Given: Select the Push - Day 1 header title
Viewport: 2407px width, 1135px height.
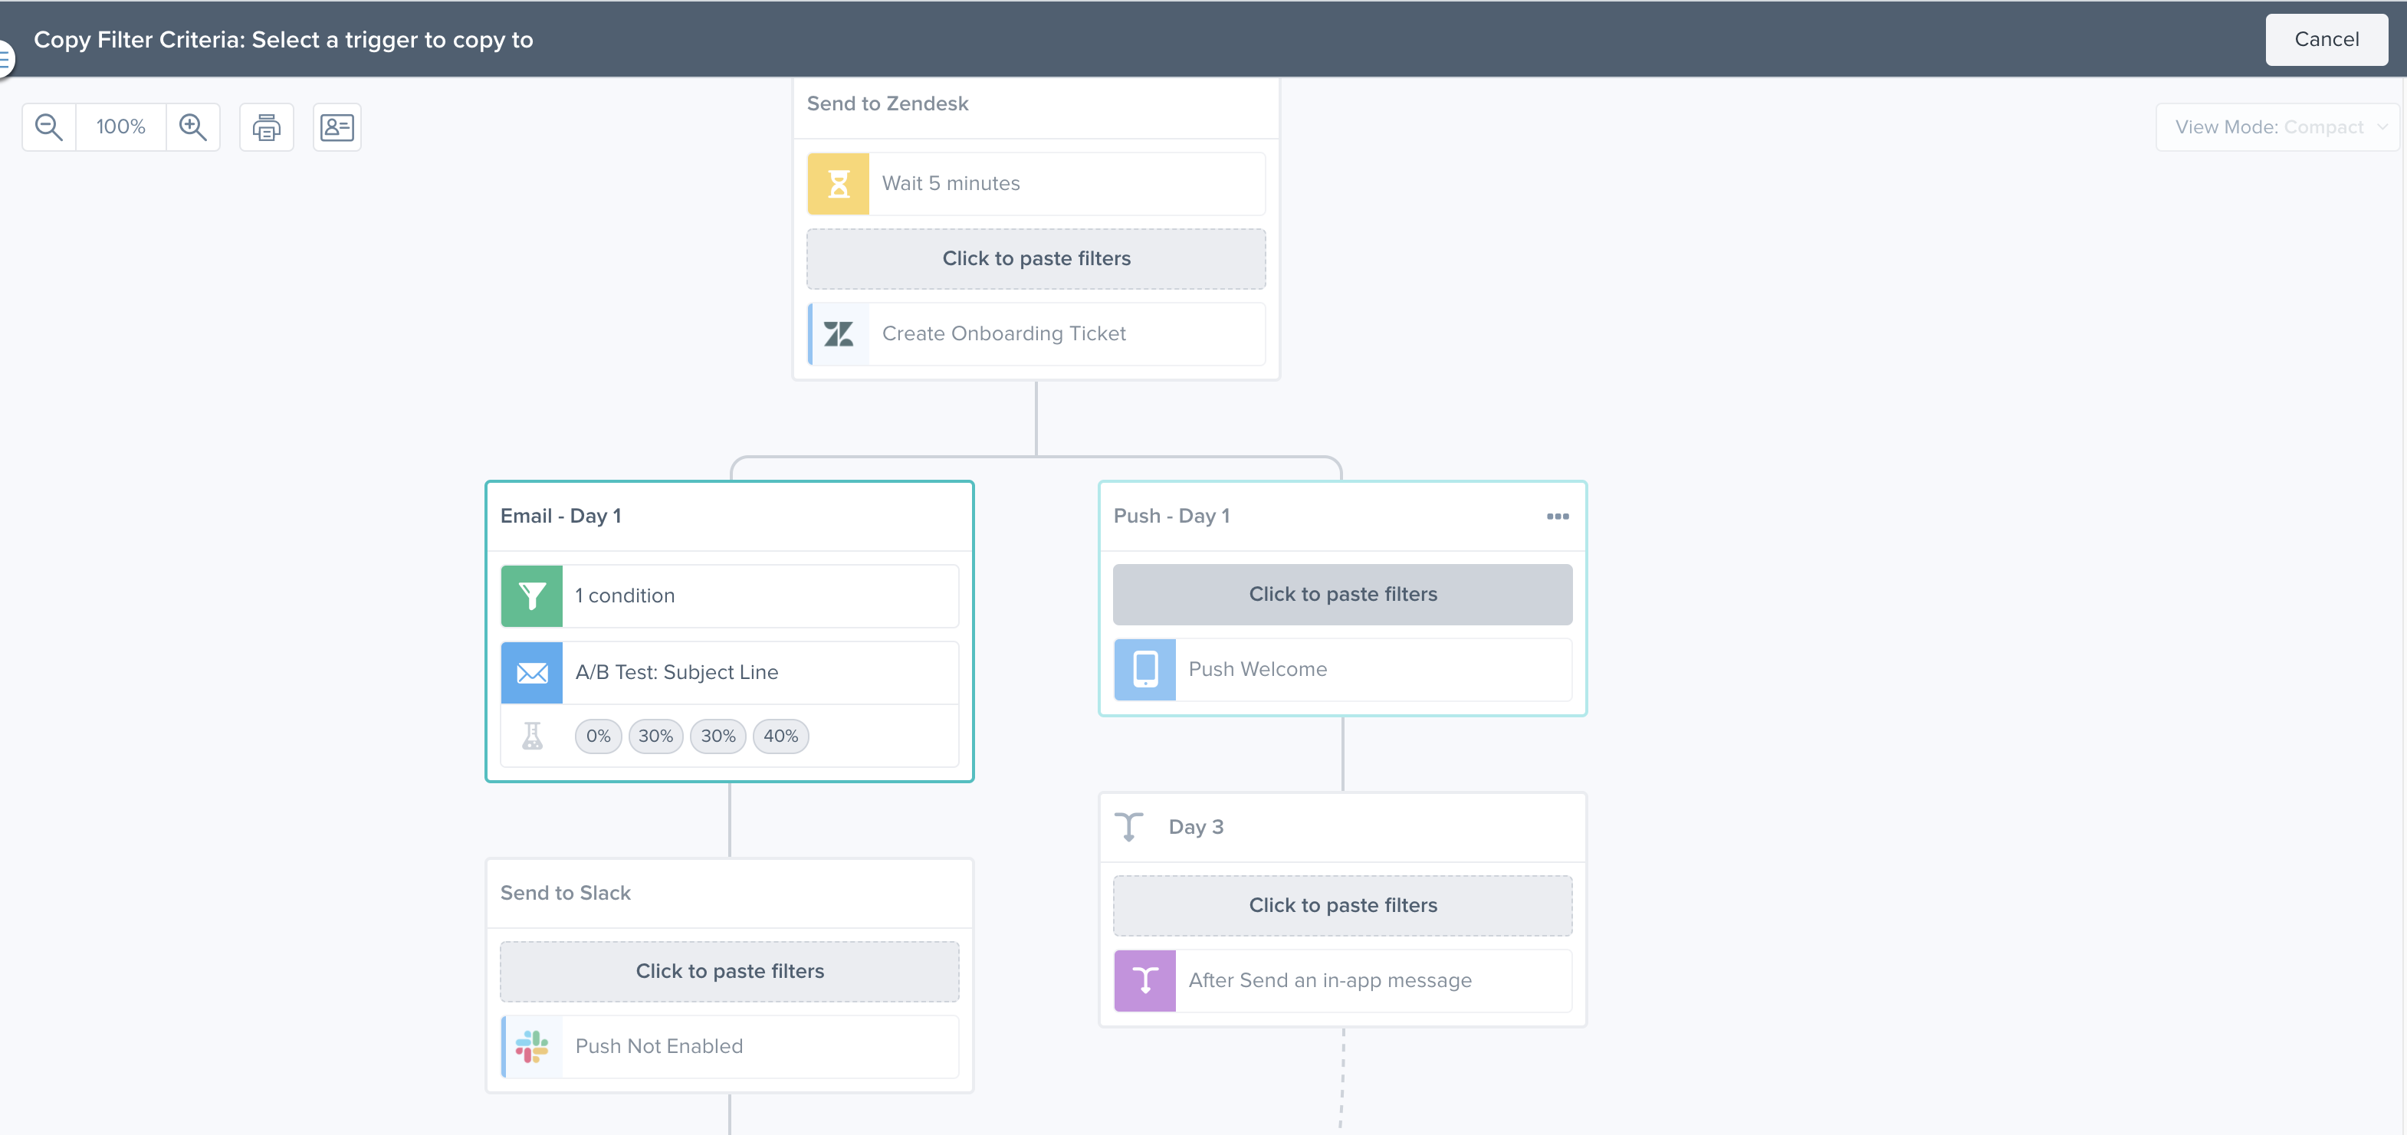Looking at the screenshot, I should [x=1172, y=517].
